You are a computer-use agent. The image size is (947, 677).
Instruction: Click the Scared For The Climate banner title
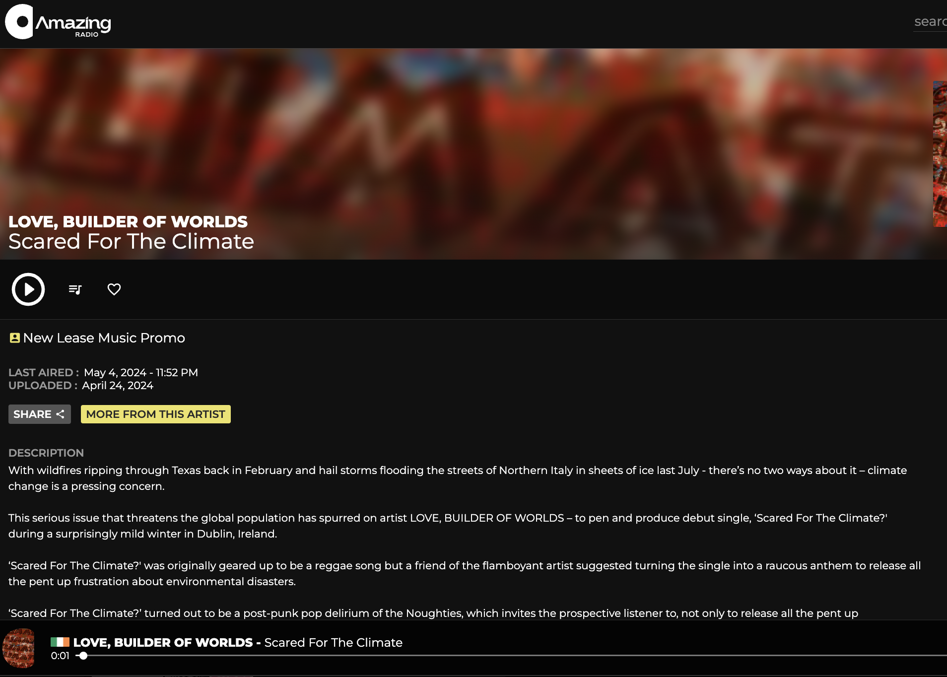(131, 241)
